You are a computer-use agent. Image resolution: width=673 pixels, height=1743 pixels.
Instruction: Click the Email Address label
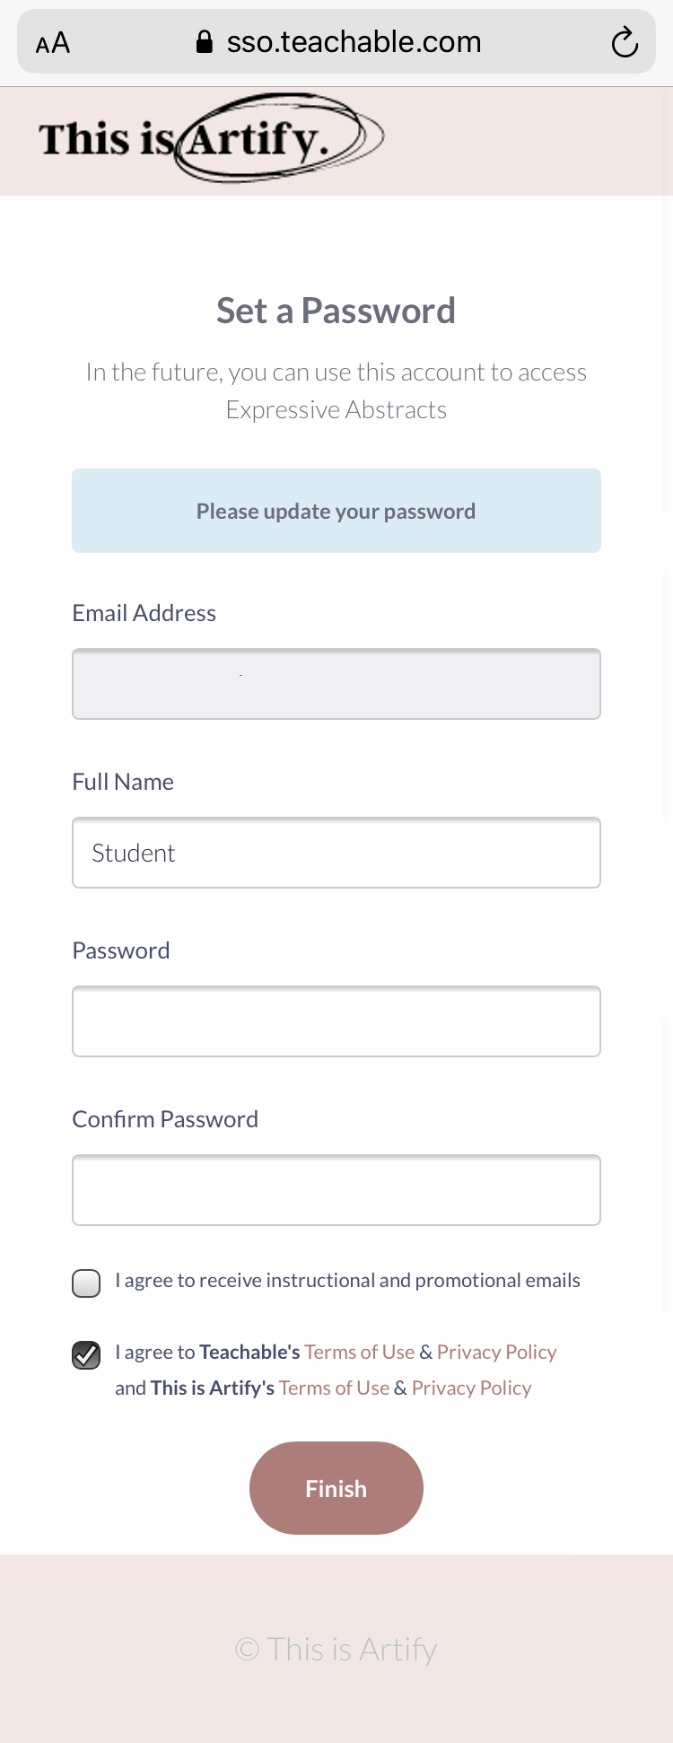[144, 613]
